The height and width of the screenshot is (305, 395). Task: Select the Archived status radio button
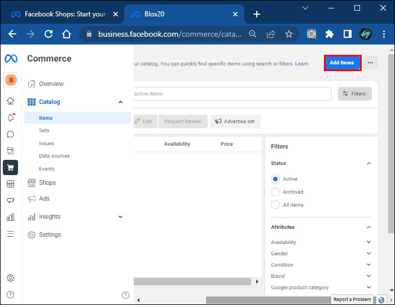(x=275, y=192)
